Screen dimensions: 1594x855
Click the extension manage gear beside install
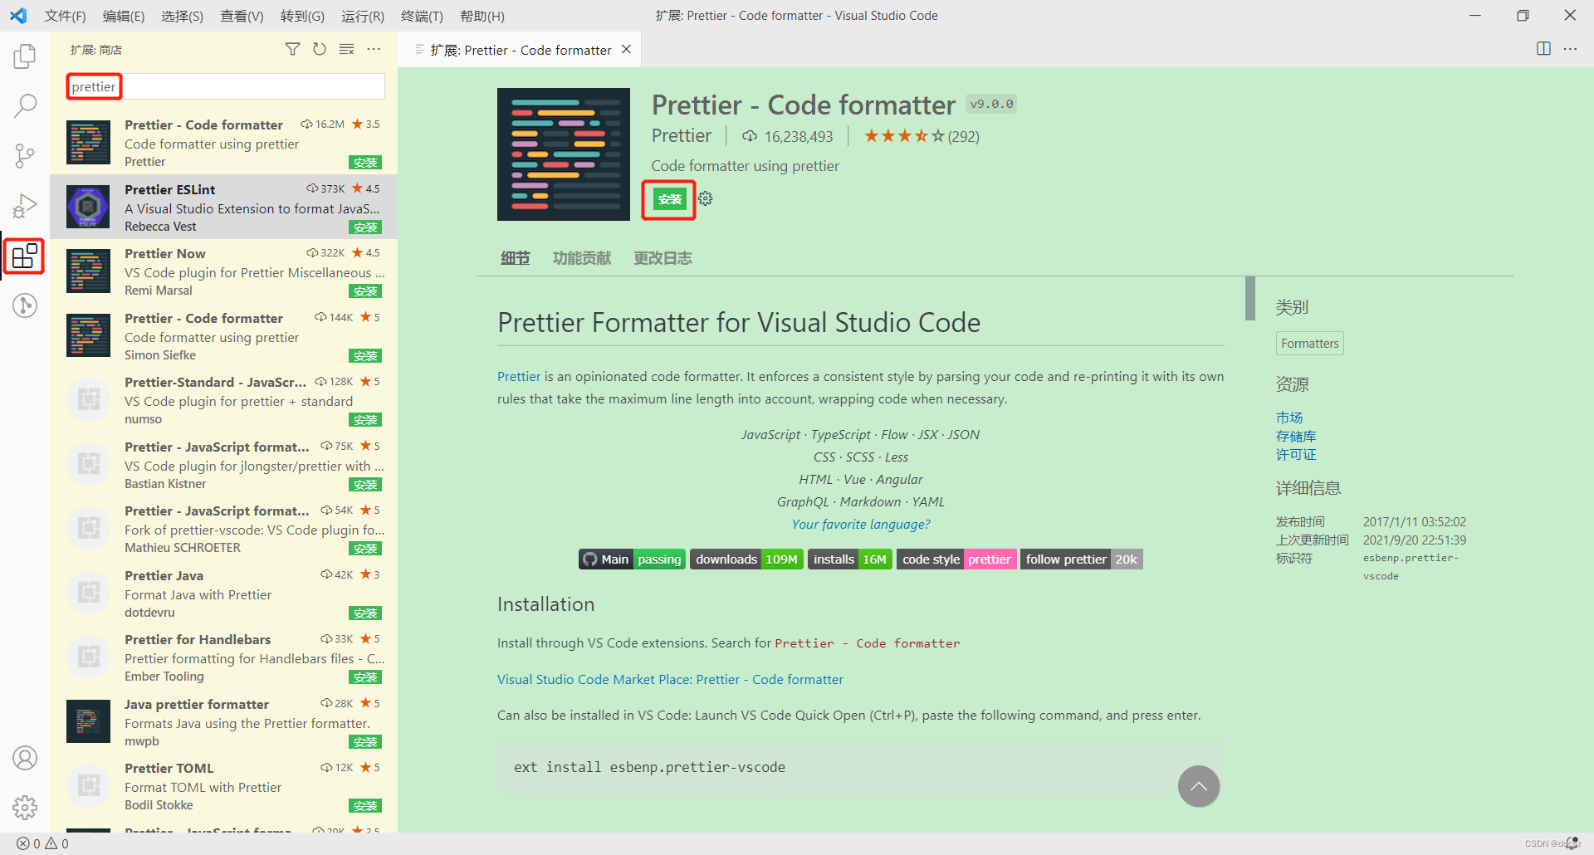tap(706, 198)
